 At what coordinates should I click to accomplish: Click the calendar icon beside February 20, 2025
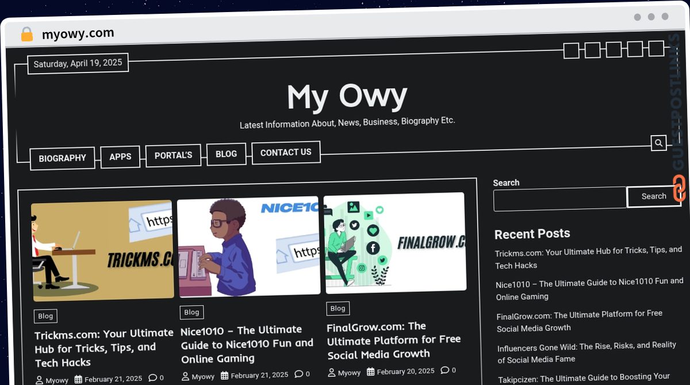[371, 371]
